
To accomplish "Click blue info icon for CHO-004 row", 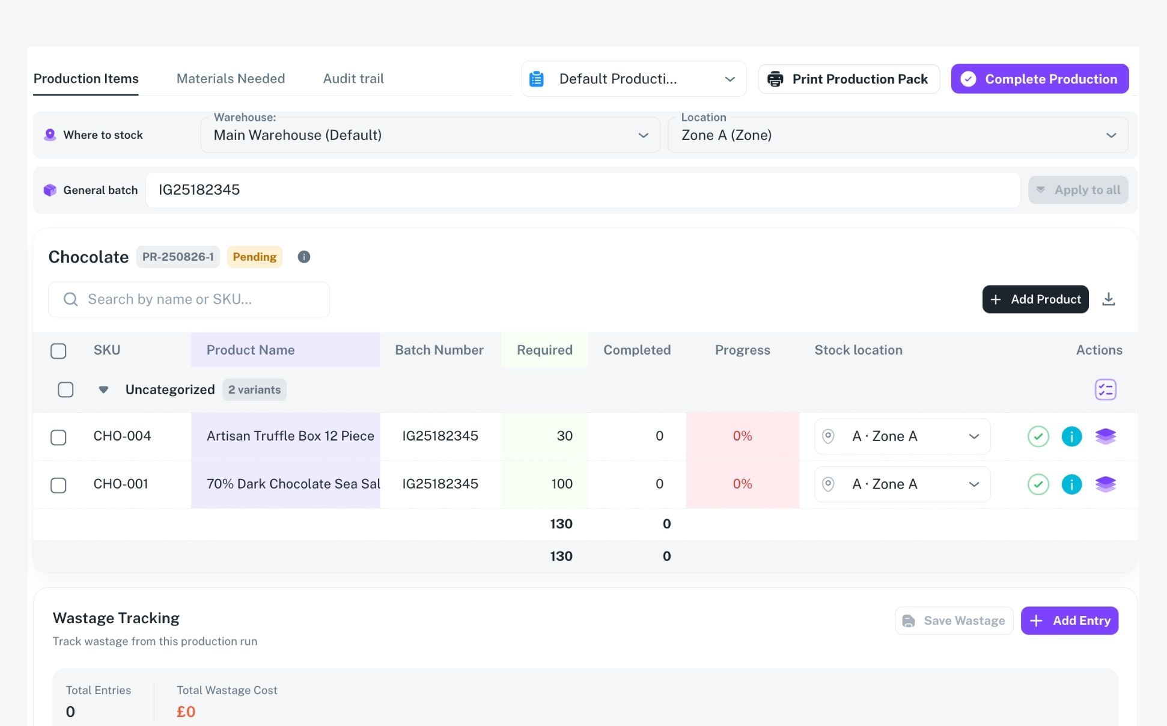I will tap(1071, 436).
